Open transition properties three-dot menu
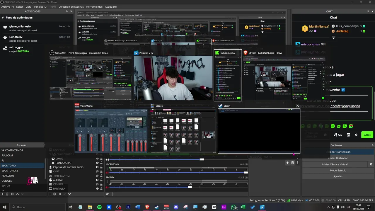 [298, 163]
